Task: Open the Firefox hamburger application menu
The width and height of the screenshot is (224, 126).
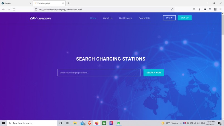Action: [220, 9]
